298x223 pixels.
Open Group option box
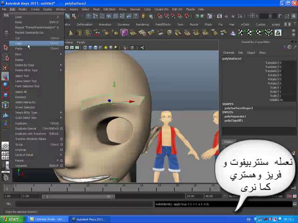click(x=61, y=144)
